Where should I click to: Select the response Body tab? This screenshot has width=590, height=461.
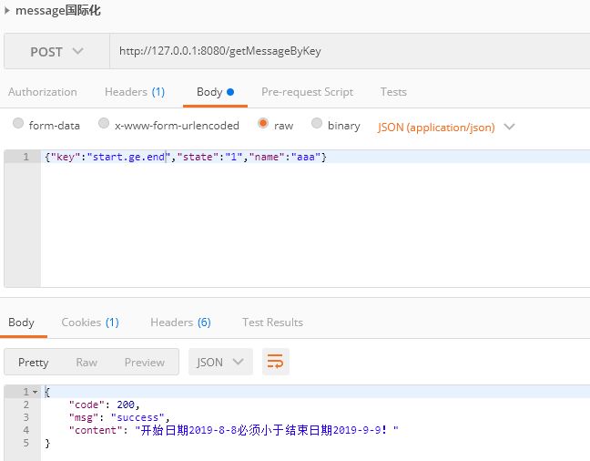22,323
